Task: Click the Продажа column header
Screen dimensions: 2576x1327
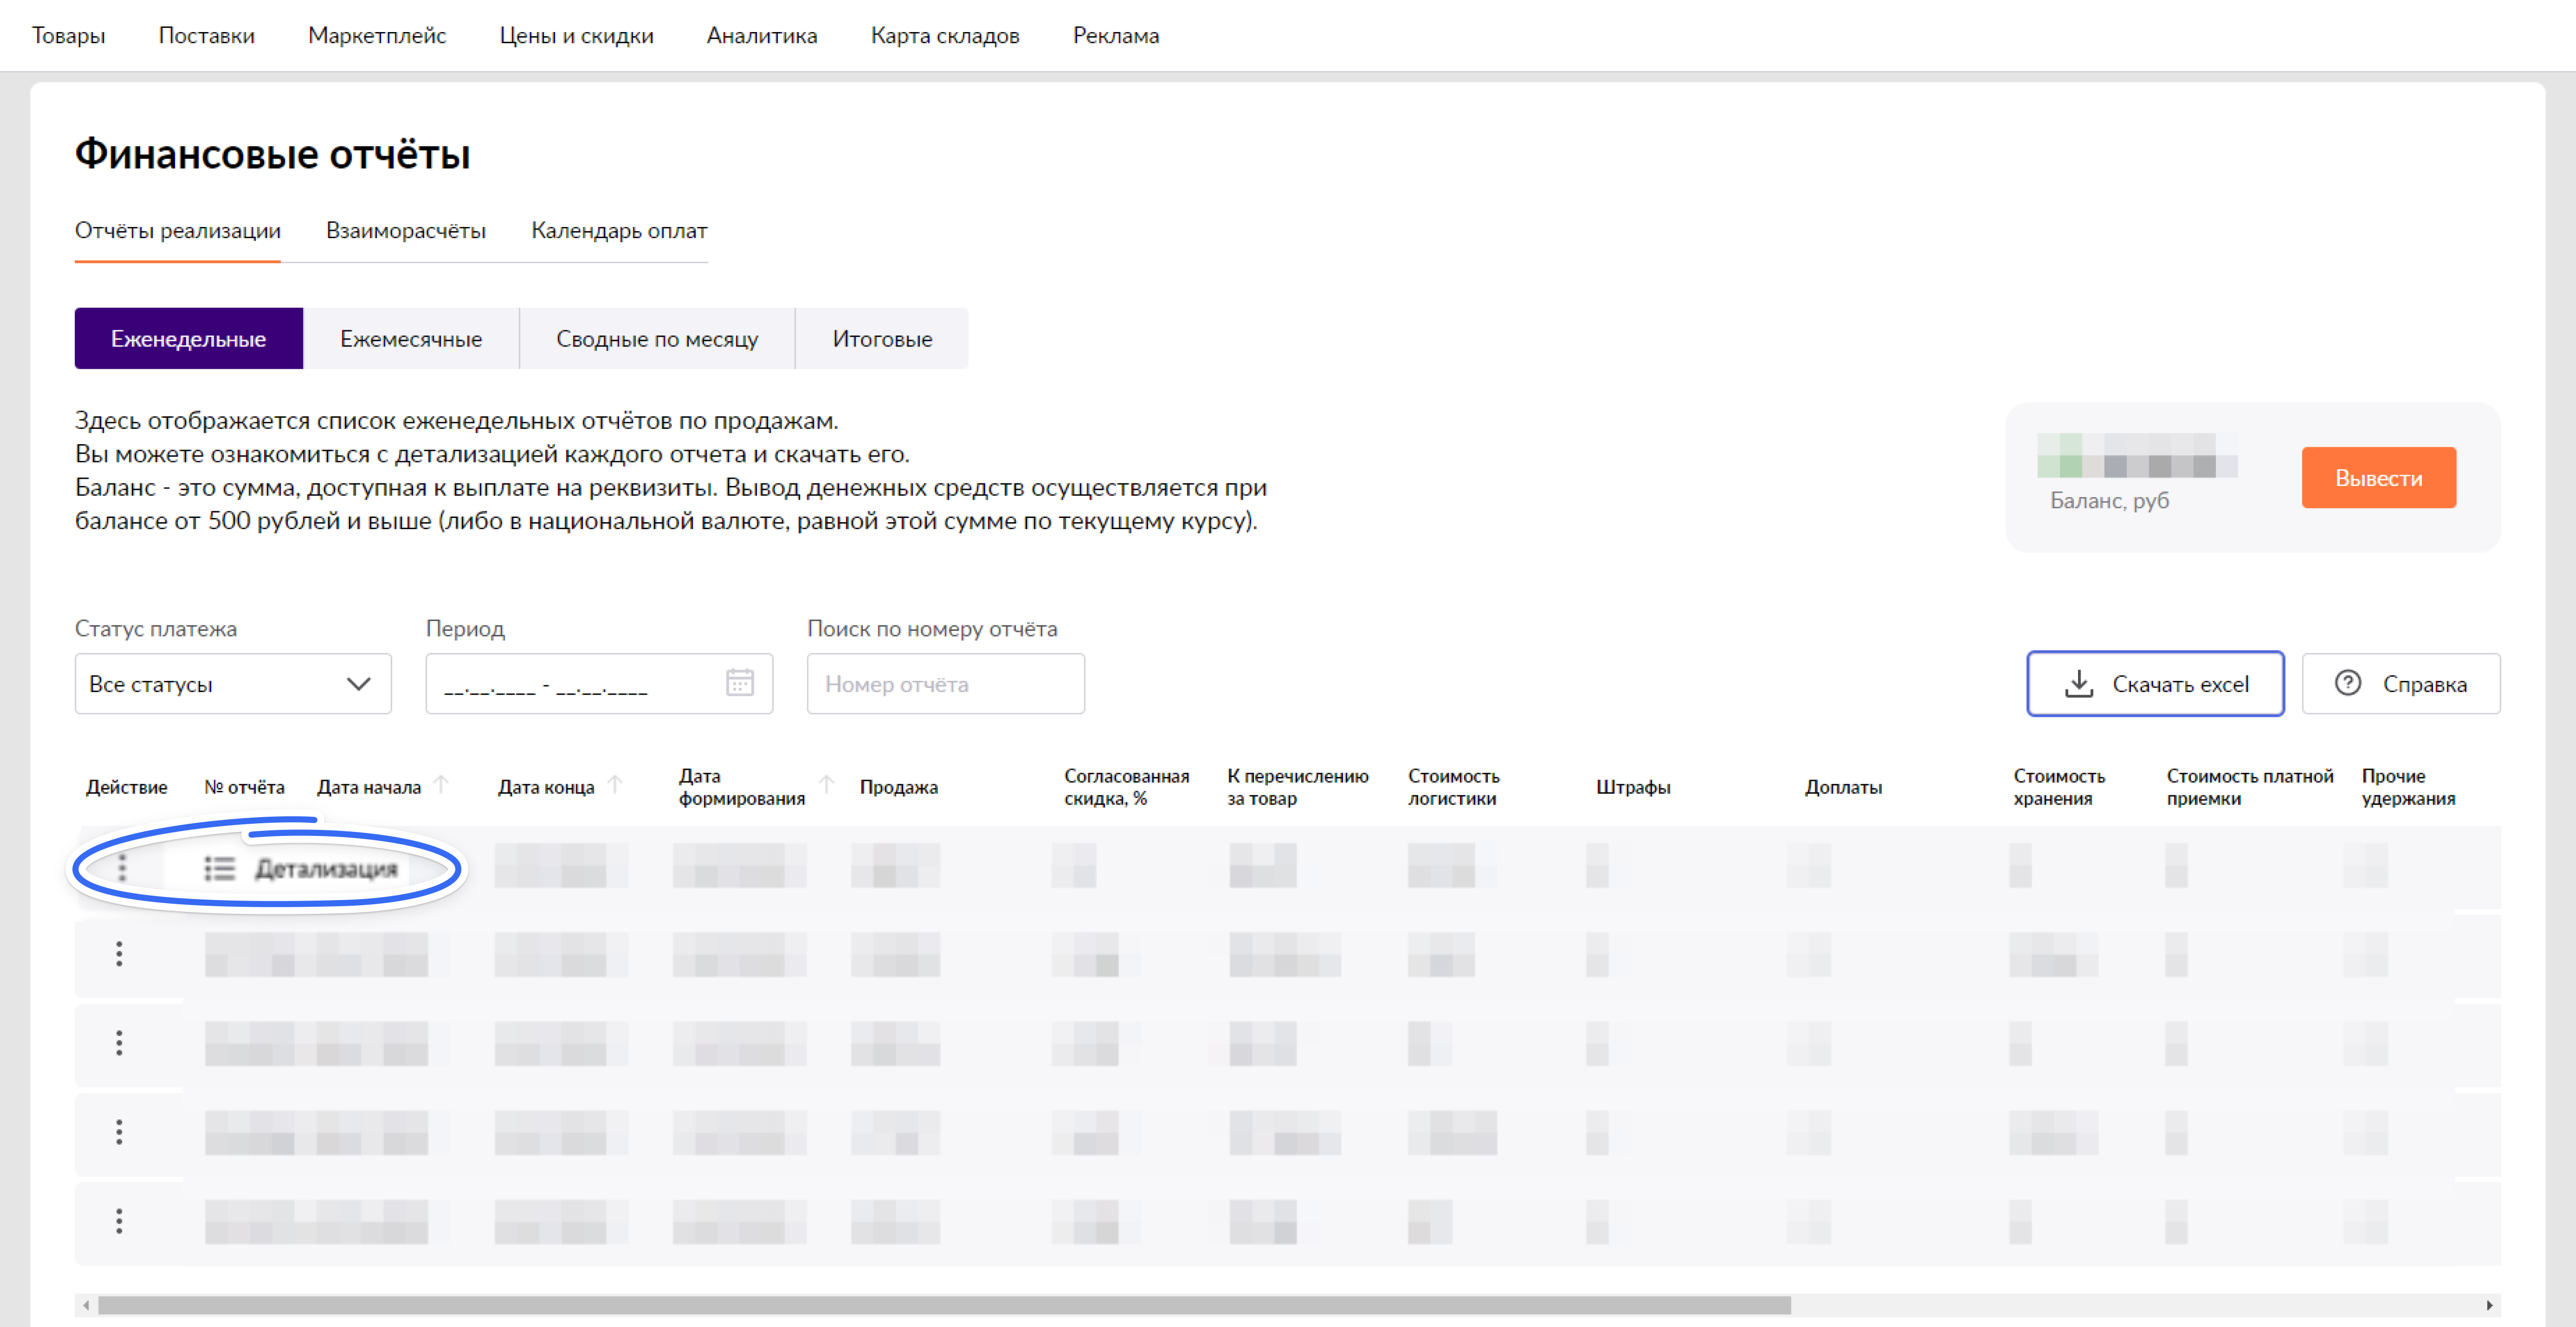Action: [899, 787]
